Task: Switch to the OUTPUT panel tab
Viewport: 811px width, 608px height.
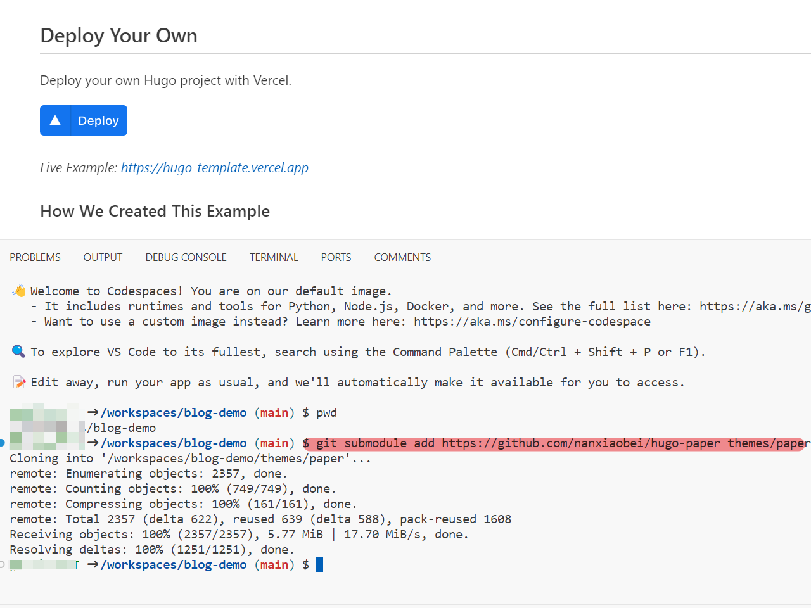Action: 103,257
